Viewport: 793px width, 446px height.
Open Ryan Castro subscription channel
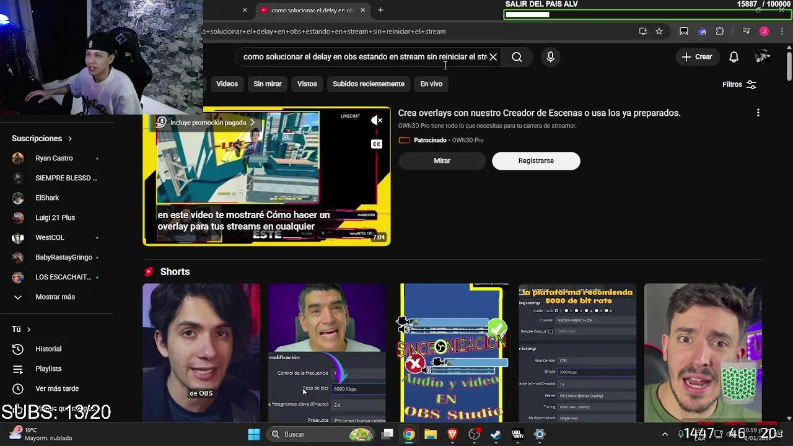point(55,159)
